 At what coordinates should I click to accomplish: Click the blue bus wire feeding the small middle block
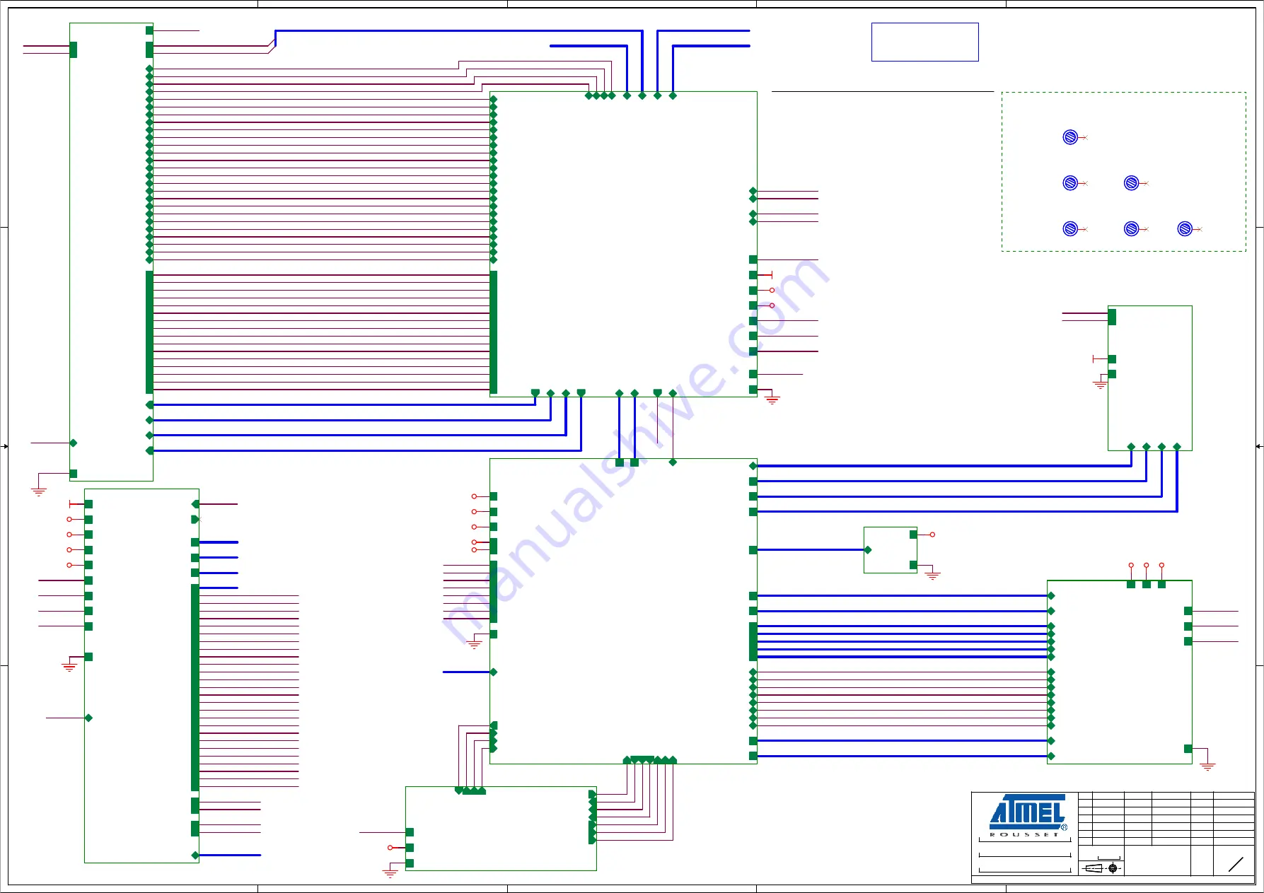811,549
